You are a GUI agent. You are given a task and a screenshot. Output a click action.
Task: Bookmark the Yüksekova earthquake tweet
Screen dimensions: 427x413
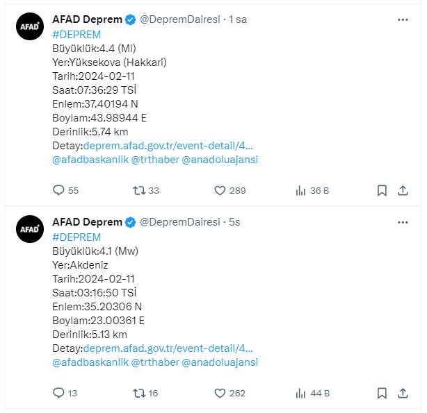pyautogui.click(x=382, y=191)
